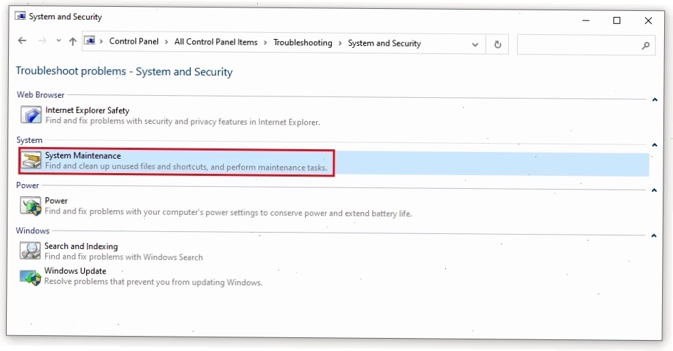Image resolution: width=673 pixels, height=351 pixels.
Task: Start the Windows Update troubleshooter
Action: coord(75,271)
